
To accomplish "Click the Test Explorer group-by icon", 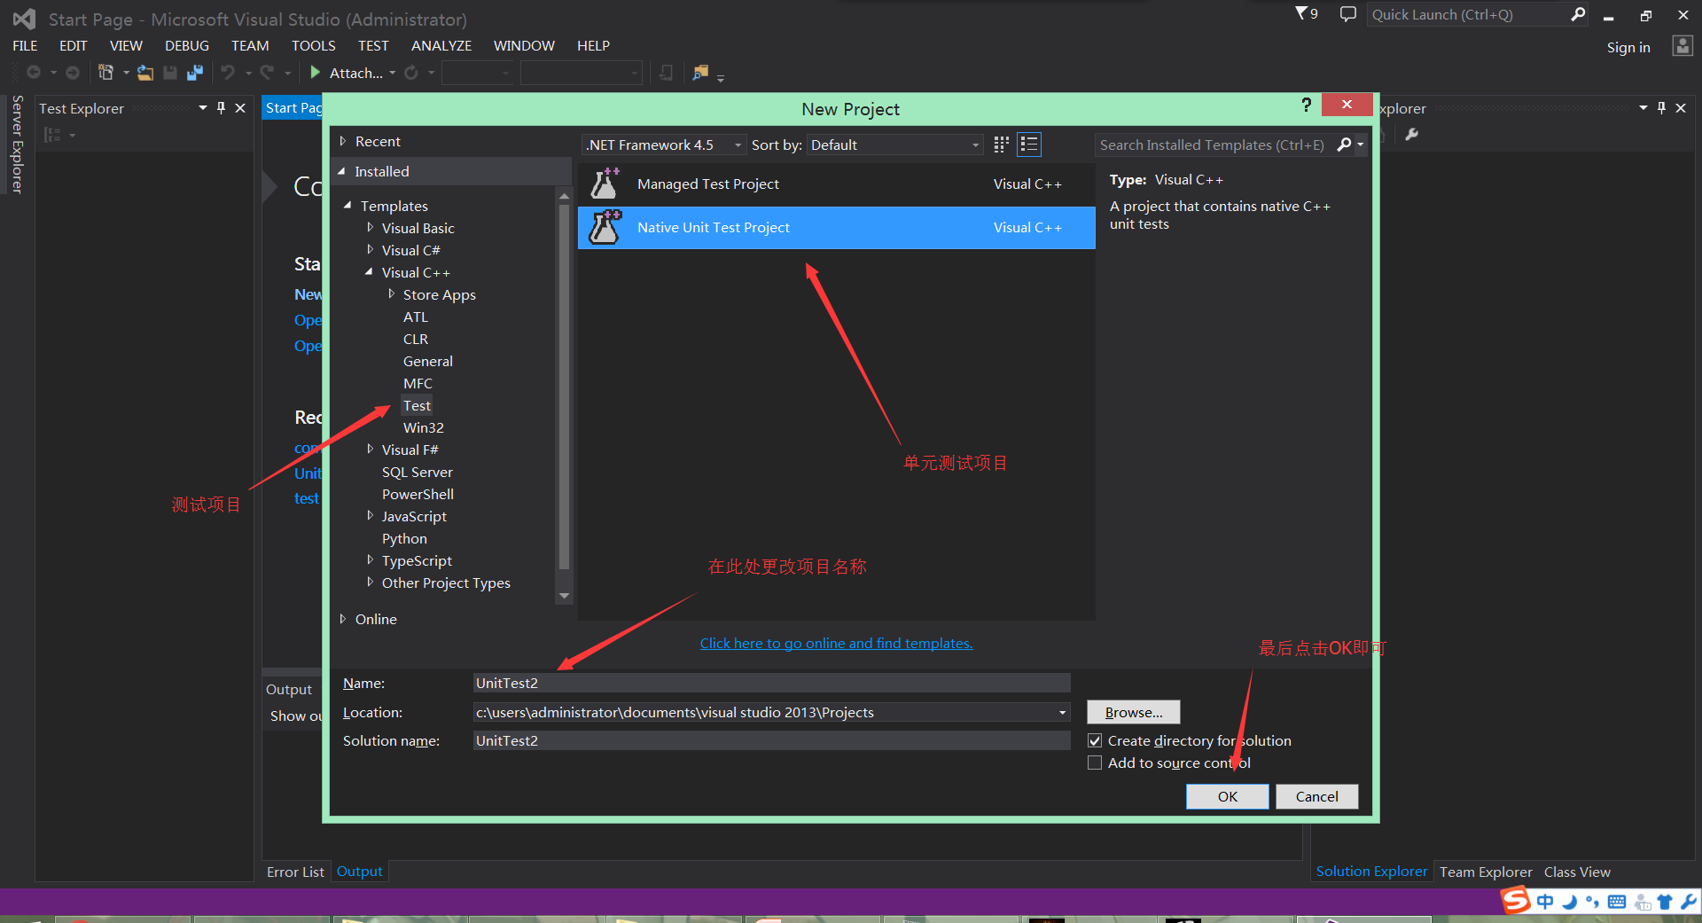I will click(53, 135).
